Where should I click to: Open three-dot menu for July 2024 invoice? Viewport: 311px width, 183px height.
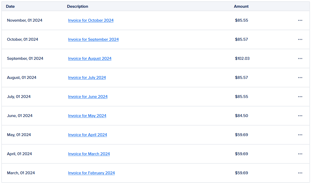point(300,78)
